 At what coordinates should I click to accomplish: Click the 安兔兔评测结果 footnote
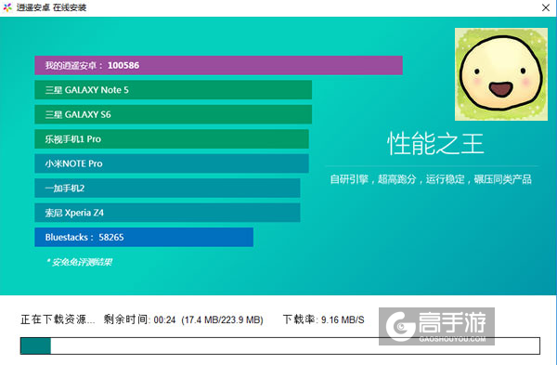(x=80, y=262)
